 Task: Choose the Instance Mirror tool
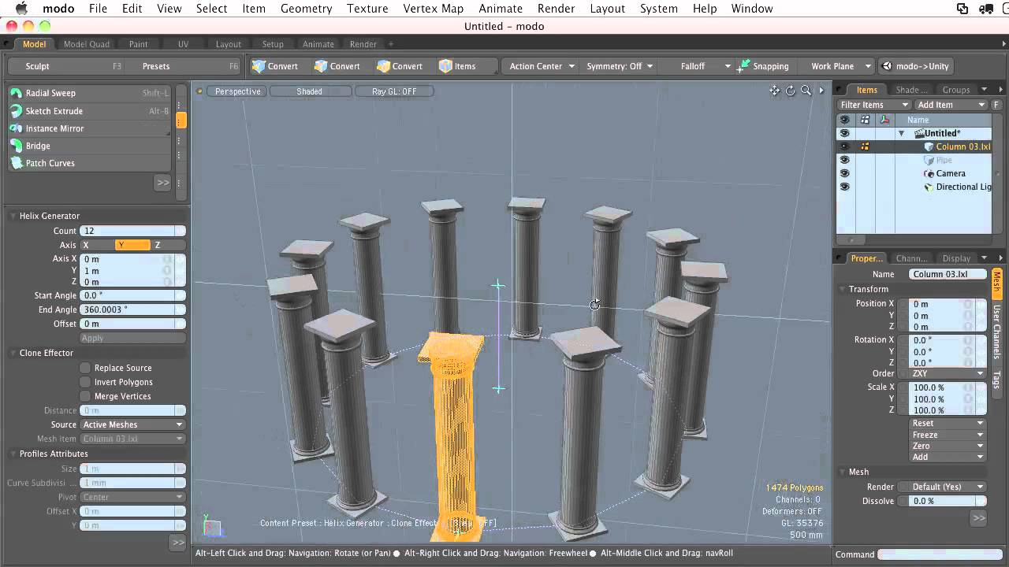tap(89, 128)
